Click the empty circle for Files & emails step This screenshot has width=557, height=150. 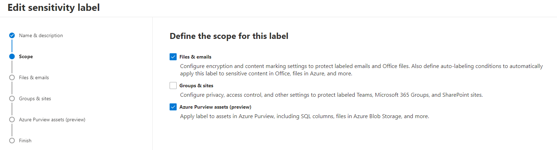click(12, 77)
